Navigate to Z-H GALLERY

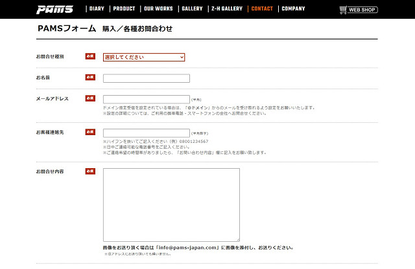pos(226,9)
